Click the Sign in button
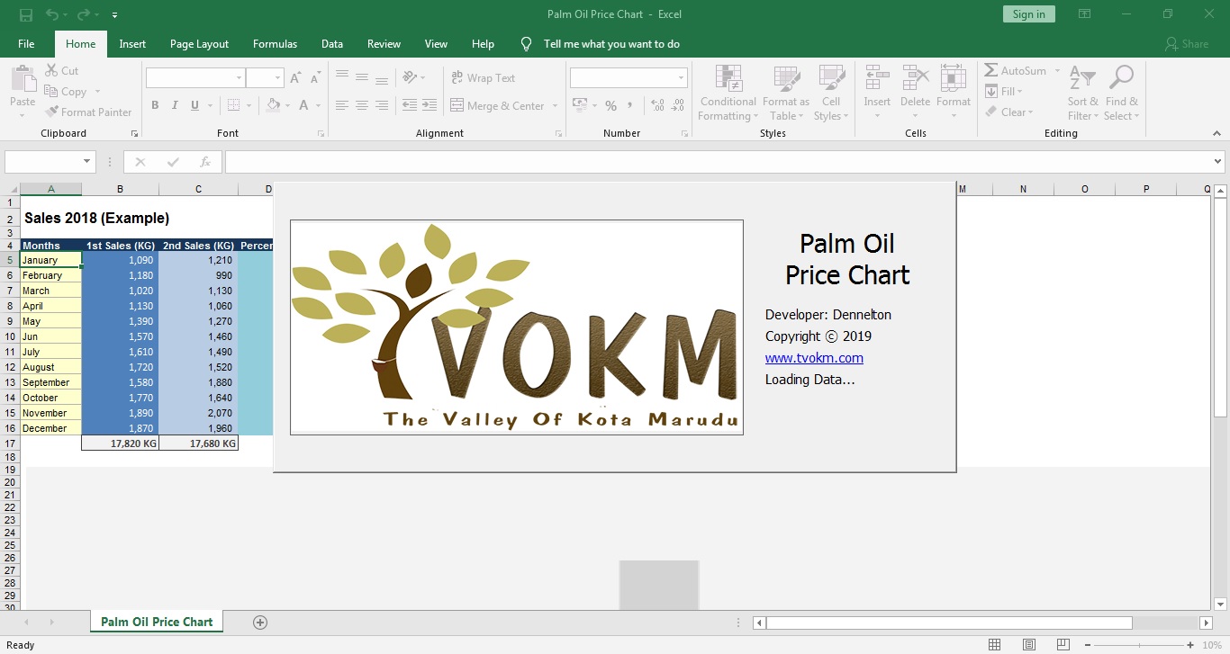Screen dimensions: 1230x654 coord(1028,14)
